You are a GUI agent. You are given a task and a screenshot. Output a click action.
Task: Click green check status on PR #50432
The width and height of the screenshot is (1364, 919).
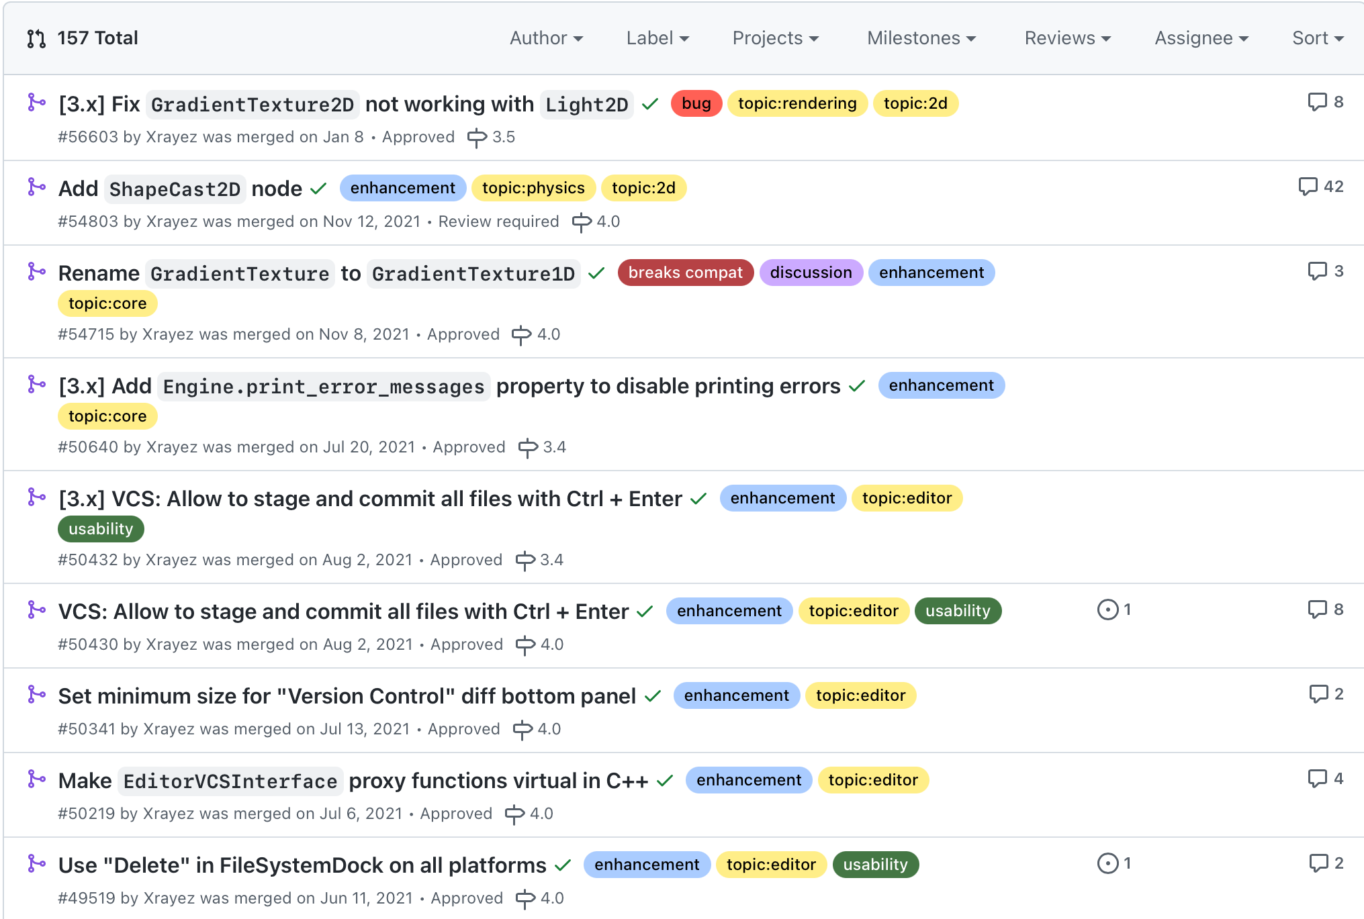pyautogui.click(x=698, y=499)
